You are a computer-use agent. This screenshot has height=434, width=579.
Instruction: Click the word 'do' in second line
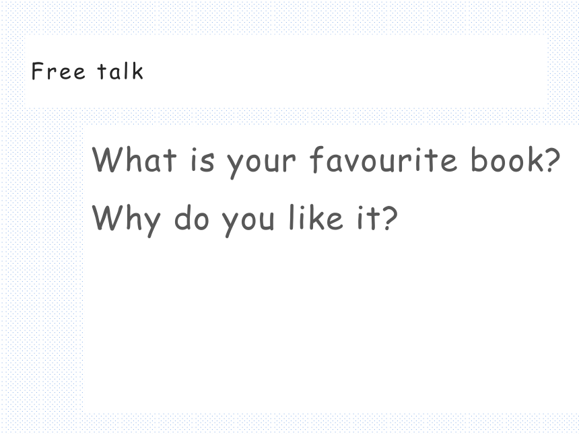point(191,218)
